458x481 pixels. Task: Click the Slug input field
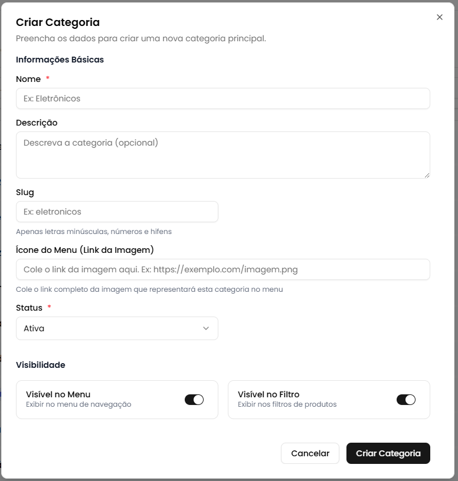pyautogui.click(x=117, y=212)
